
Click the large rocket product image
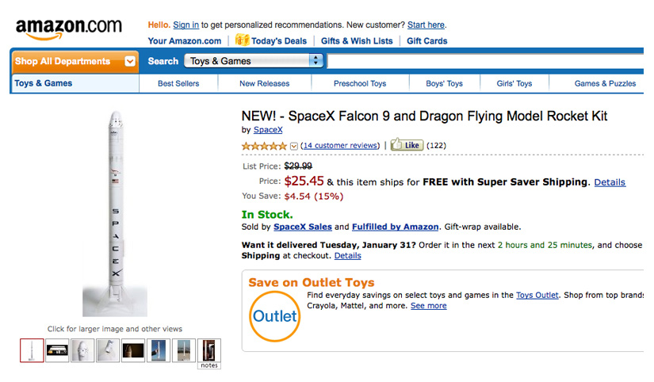tap(115, 212)
